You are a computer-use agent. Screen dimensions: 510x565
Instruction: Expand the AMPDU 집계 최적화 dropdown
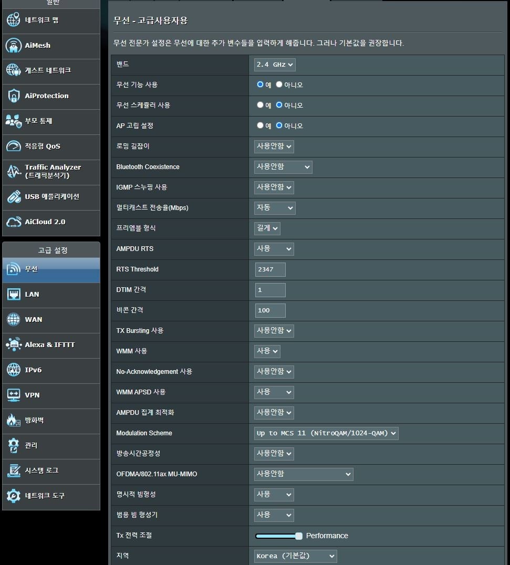click(274, 413)
